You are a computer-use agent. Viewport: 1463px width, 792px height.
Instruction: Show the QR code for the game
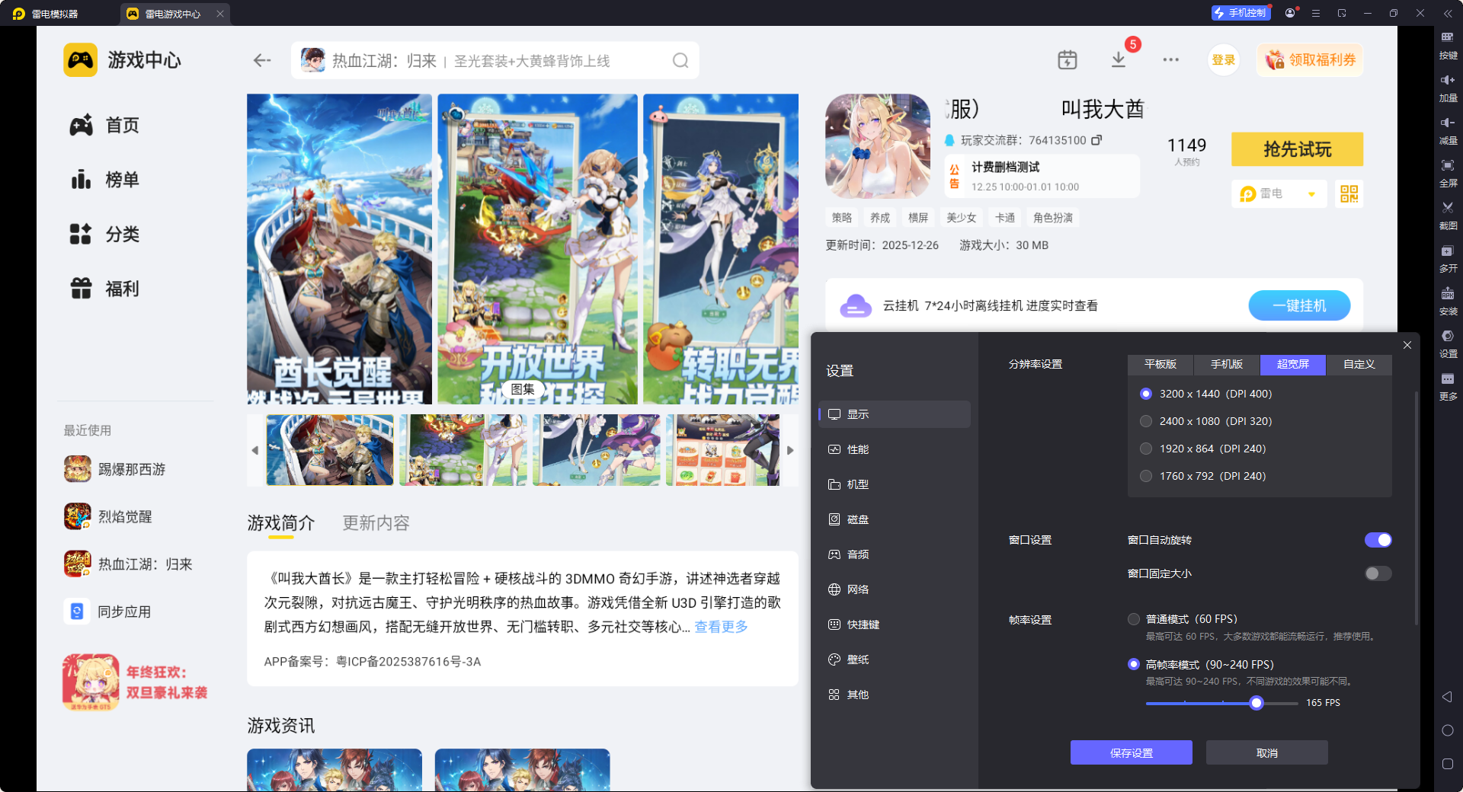click(1349, 193)
